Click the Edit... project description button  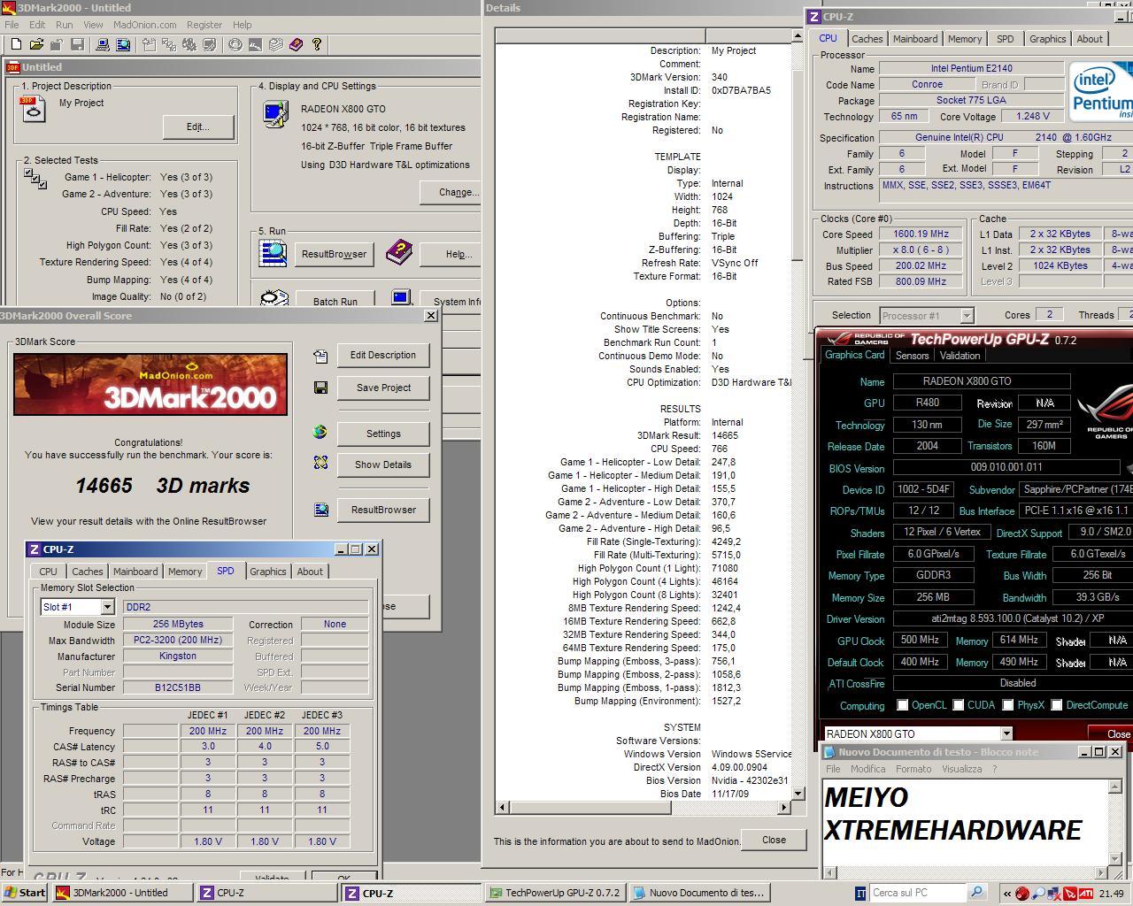click(198, 127)
